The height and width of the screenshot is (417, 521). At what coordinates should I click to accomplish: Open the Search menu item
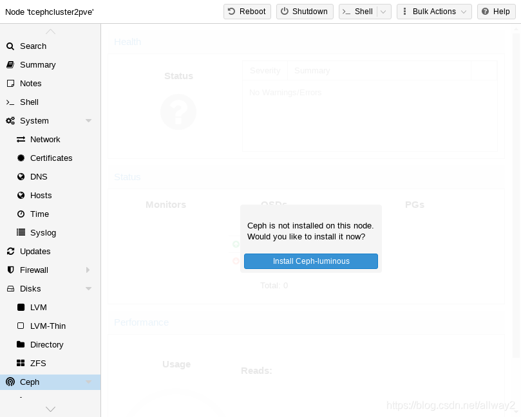click(x=50, y=46)
